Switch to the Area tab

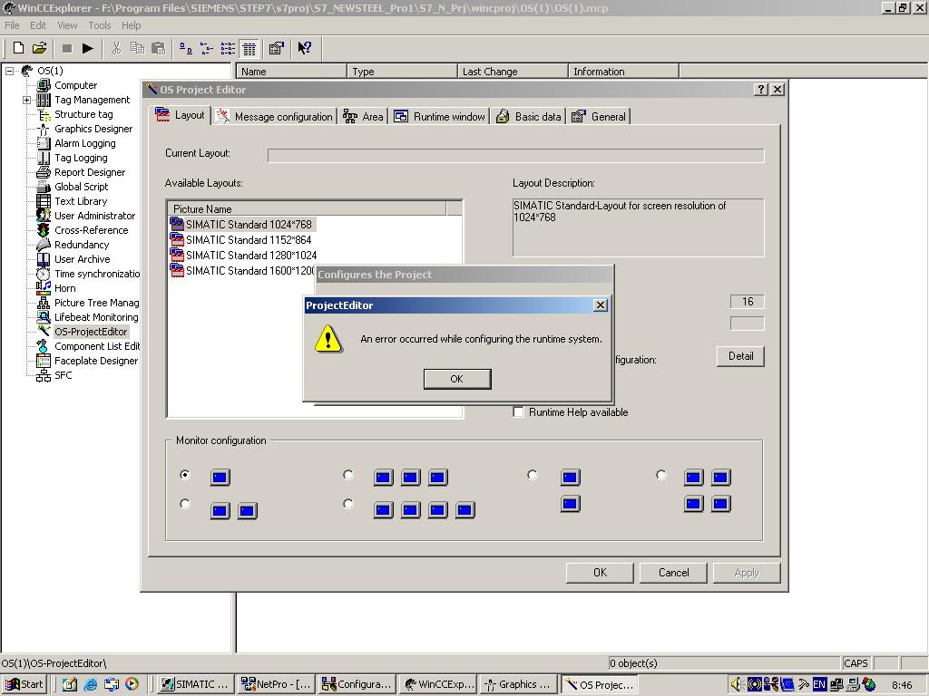(x=364, y=117)
